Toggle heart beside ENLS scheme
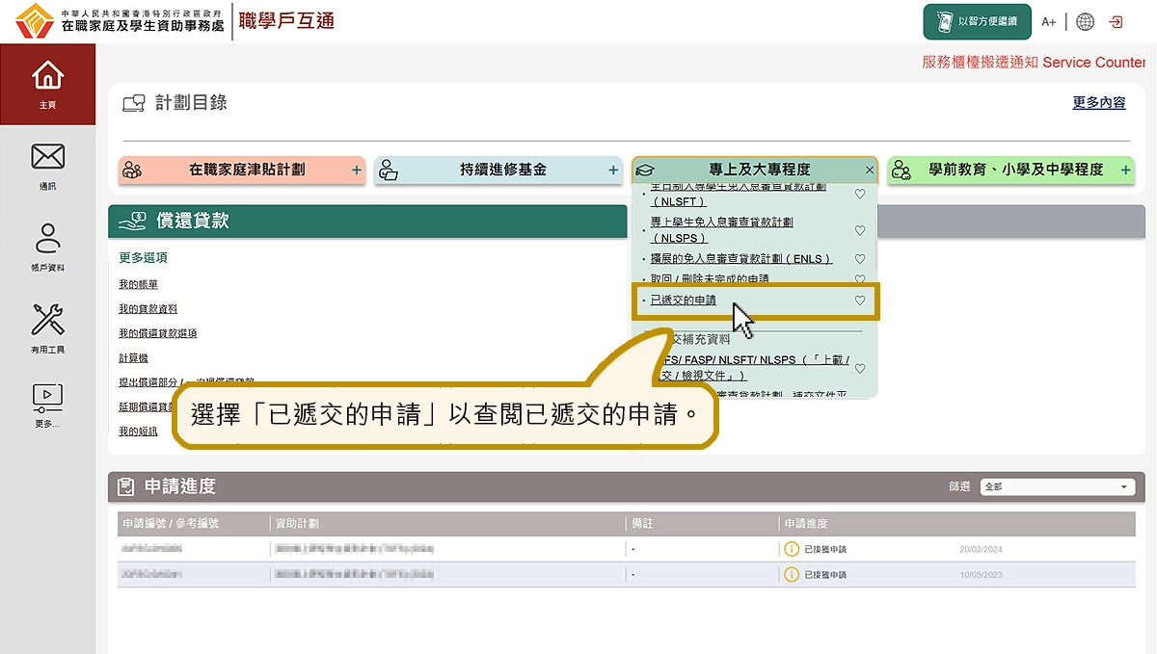The width and height of the screenshot is (1157, 654). [x=860, y=259]
